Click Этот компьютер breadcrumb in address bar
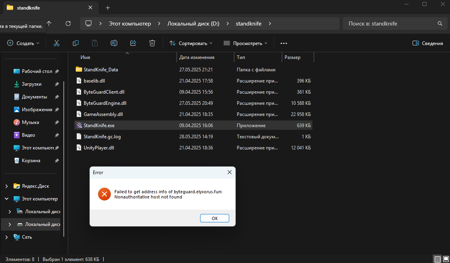This screenshot has width=450, height=263. pyautogui.click(x=130, y=24)
